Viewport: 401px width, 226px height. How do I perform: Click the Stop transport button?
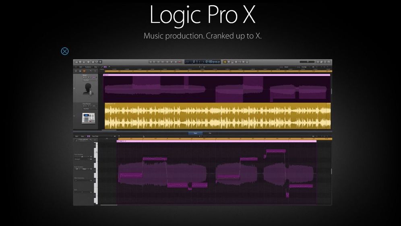click(x=167, y=62)
